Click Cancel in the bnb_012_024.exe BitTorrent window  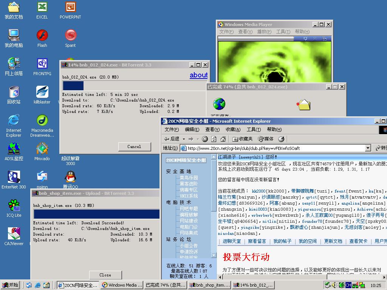point(135,147)
